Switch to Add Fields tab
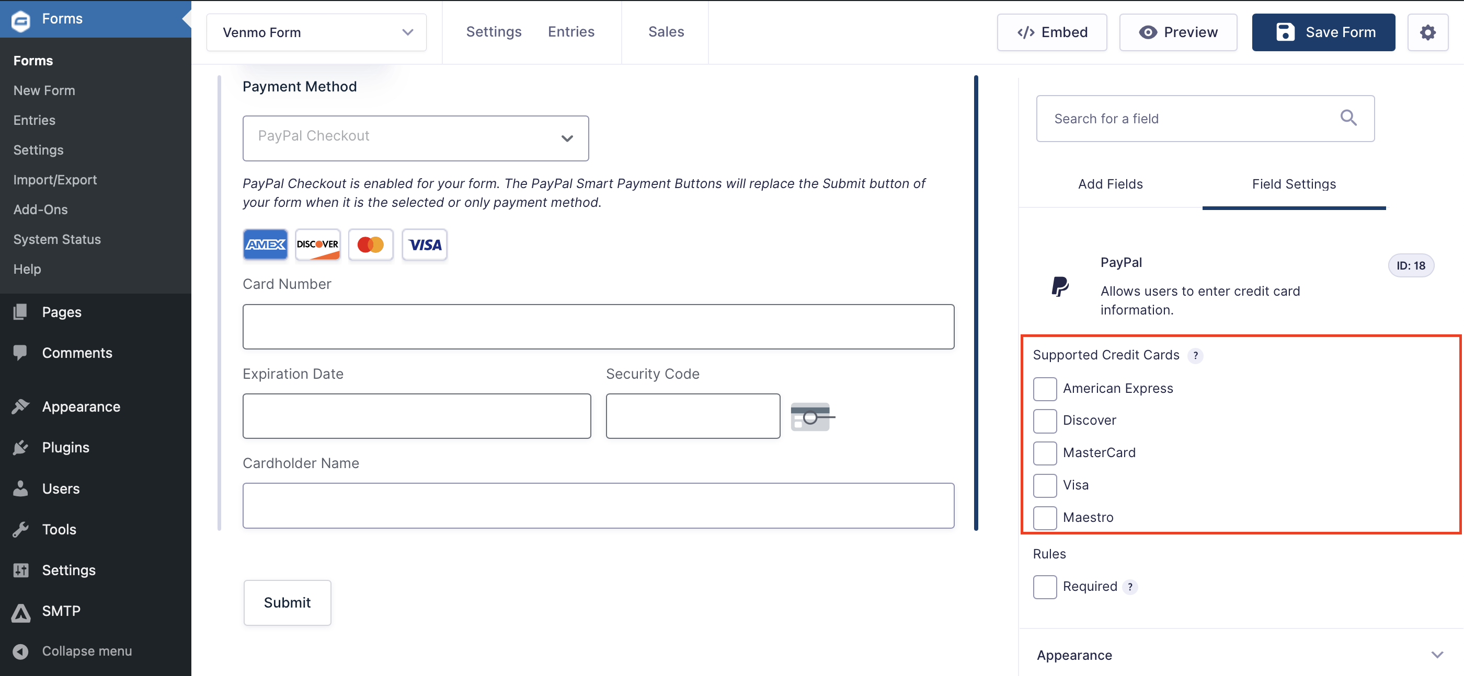The image size is (1464, 676). tap(1110, 184)
